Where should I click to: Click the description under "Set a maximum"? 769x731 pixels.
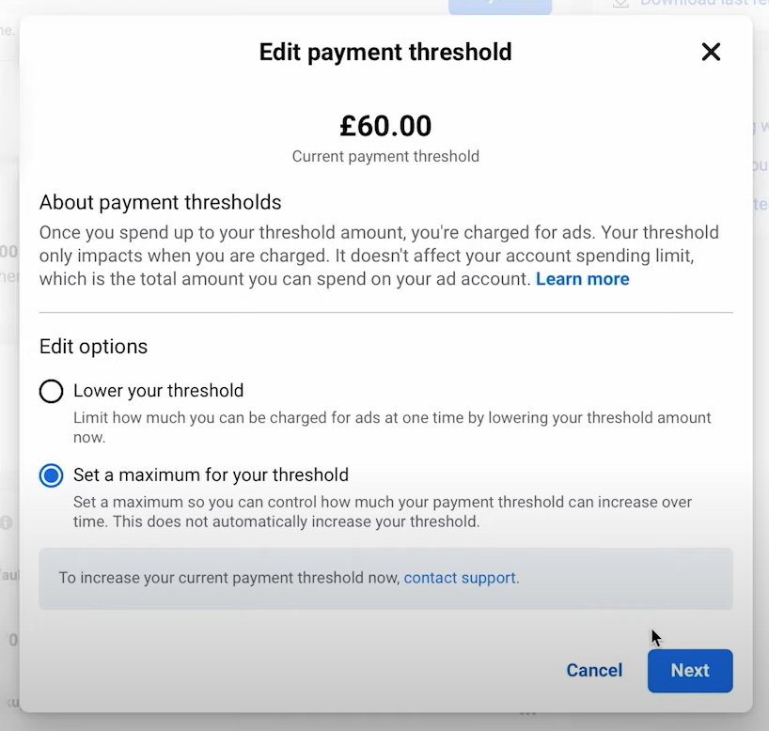[383, 511]
